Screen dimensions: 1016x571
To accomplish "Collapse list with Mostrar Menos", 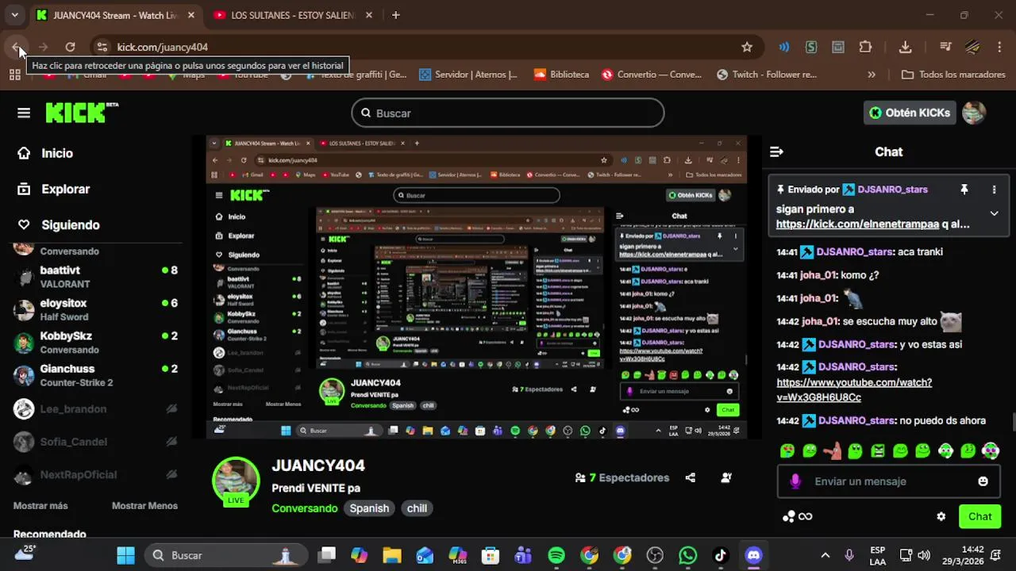I will [144, 506].
